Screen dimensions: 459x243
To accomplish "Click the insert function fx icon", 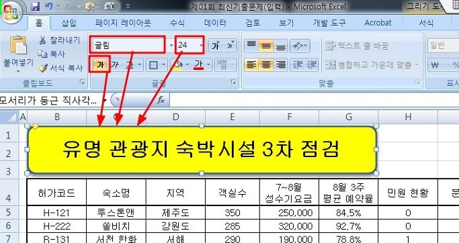I will 161,100.
